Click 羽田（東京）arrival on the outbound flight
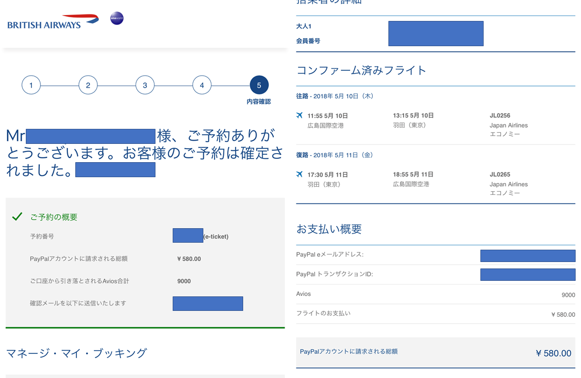 pos(409,125)
